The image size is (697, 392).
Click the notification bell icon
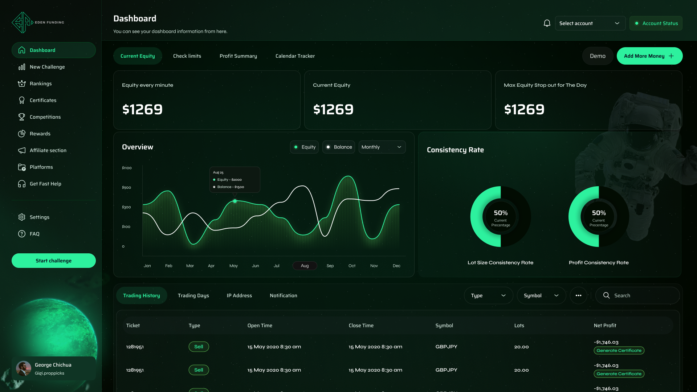547,23
